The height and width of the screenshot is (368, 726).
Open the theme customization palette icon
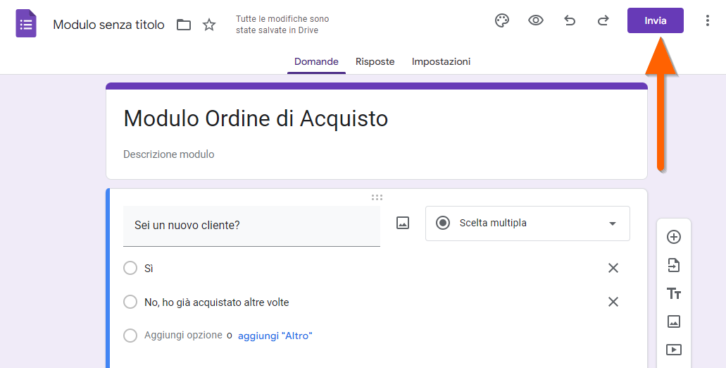(502, 20)
